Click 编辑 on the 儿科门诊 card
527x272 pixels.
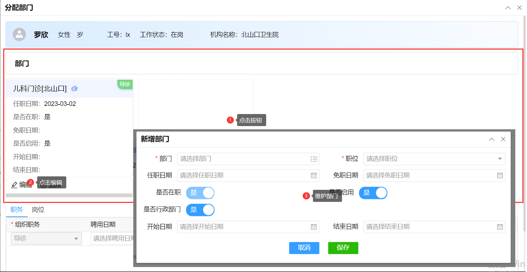pos(22,185)
